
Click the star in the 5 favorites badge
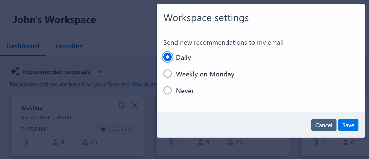pyautogui.click(x=103, y=129)
